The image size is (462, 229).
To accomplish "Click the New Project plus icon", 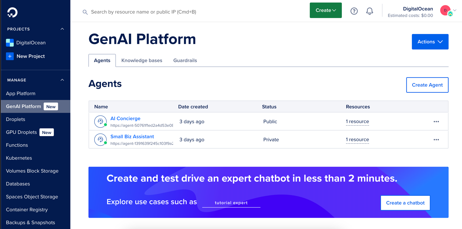I will pyautogui.click(x=10, y=56).
